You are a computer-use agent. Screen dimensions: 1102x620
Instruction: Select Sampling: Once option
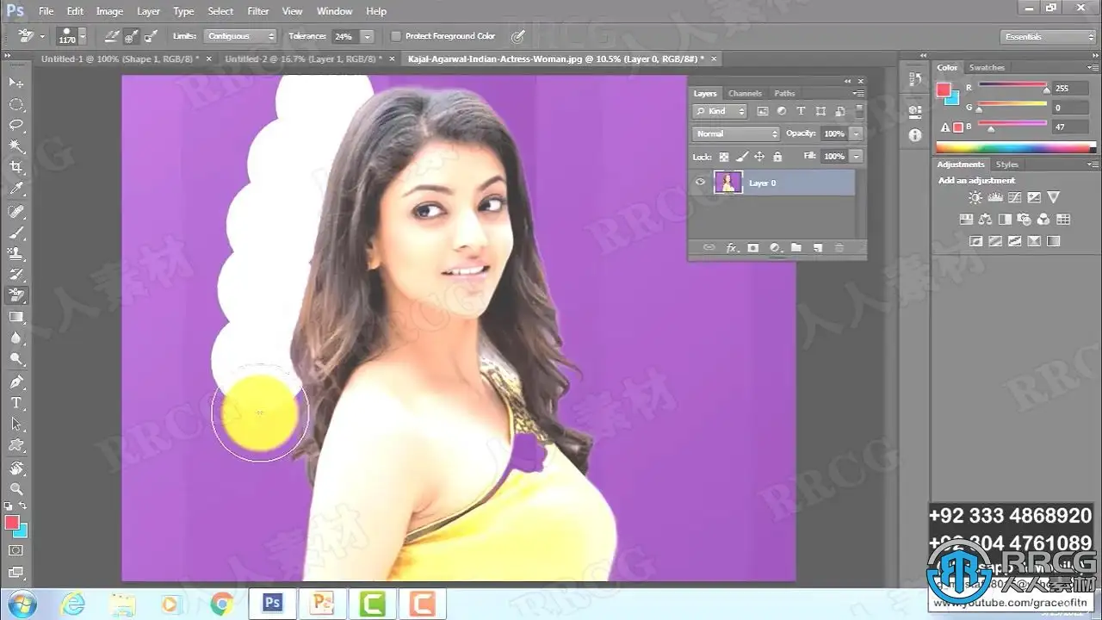pyautogui.click(x=131, y=36)
